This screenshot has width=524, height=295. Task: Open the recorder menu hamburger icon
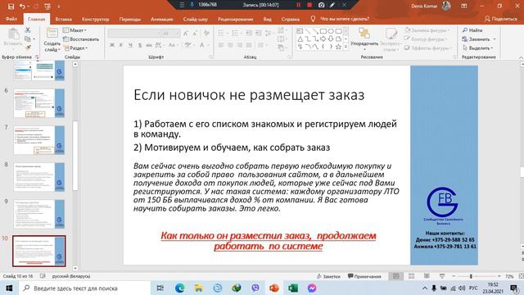182,5
